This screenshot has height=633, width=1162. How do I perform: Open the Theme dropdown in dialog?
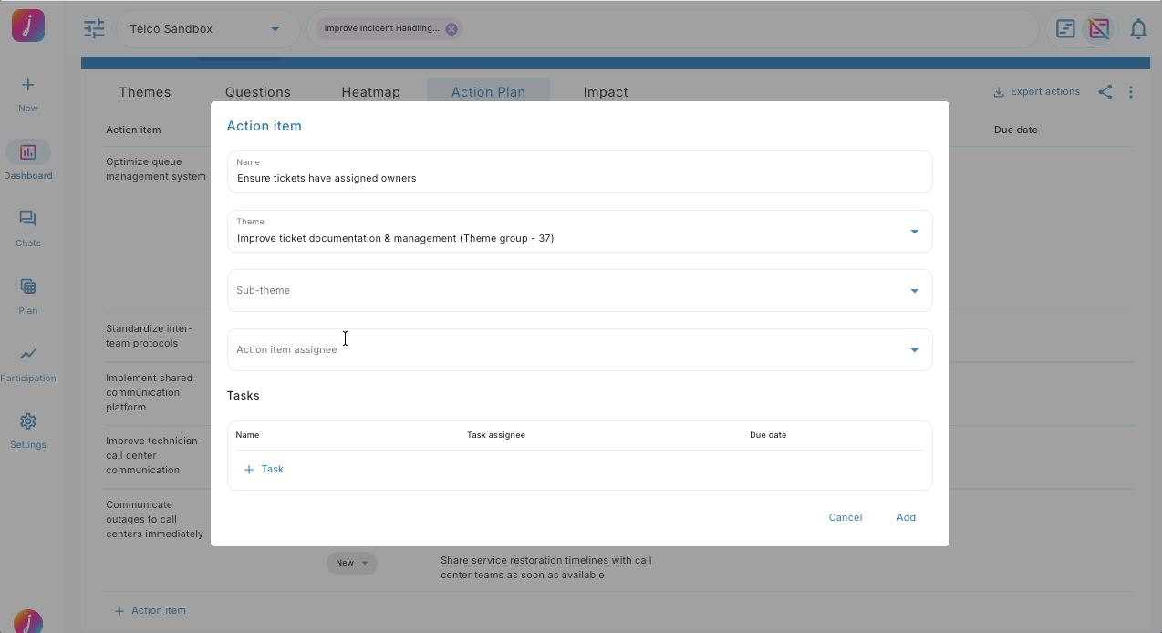[914, 232]
